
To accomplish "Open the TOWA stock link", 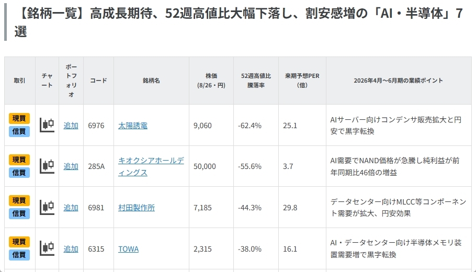I will [128, 249].
